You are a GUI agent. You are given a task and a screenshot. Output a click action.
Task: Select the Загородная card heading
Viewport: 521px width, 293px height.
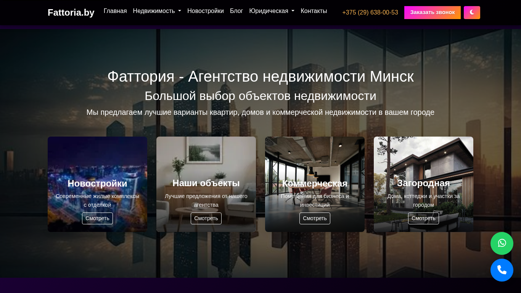(x=423, y=183)
